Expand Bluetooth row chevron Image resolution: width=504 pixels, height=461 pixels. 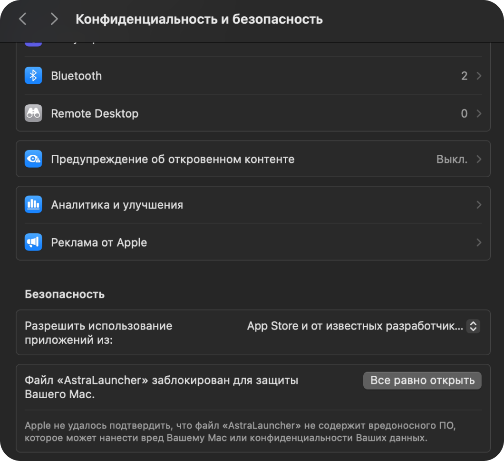click(x=479, y=76)
